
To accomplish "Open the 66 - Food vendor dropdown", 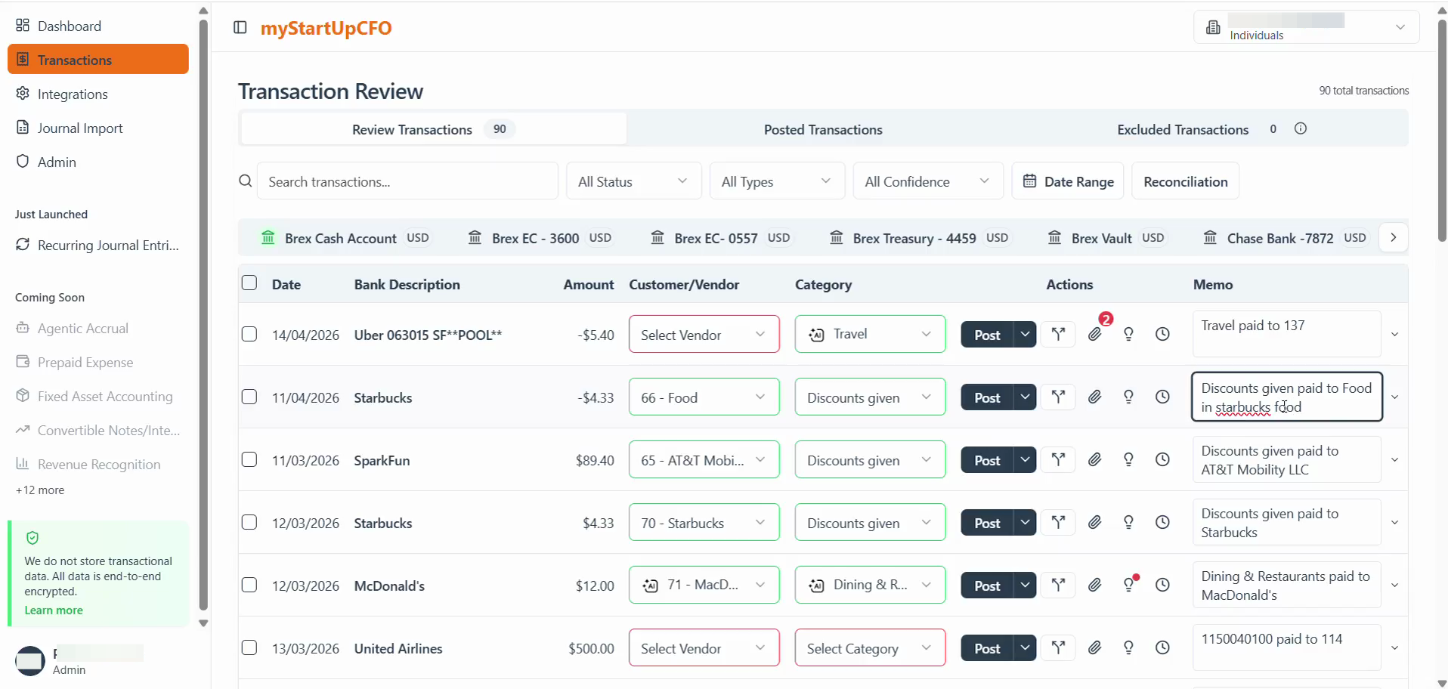I will [x=704, y=397].
